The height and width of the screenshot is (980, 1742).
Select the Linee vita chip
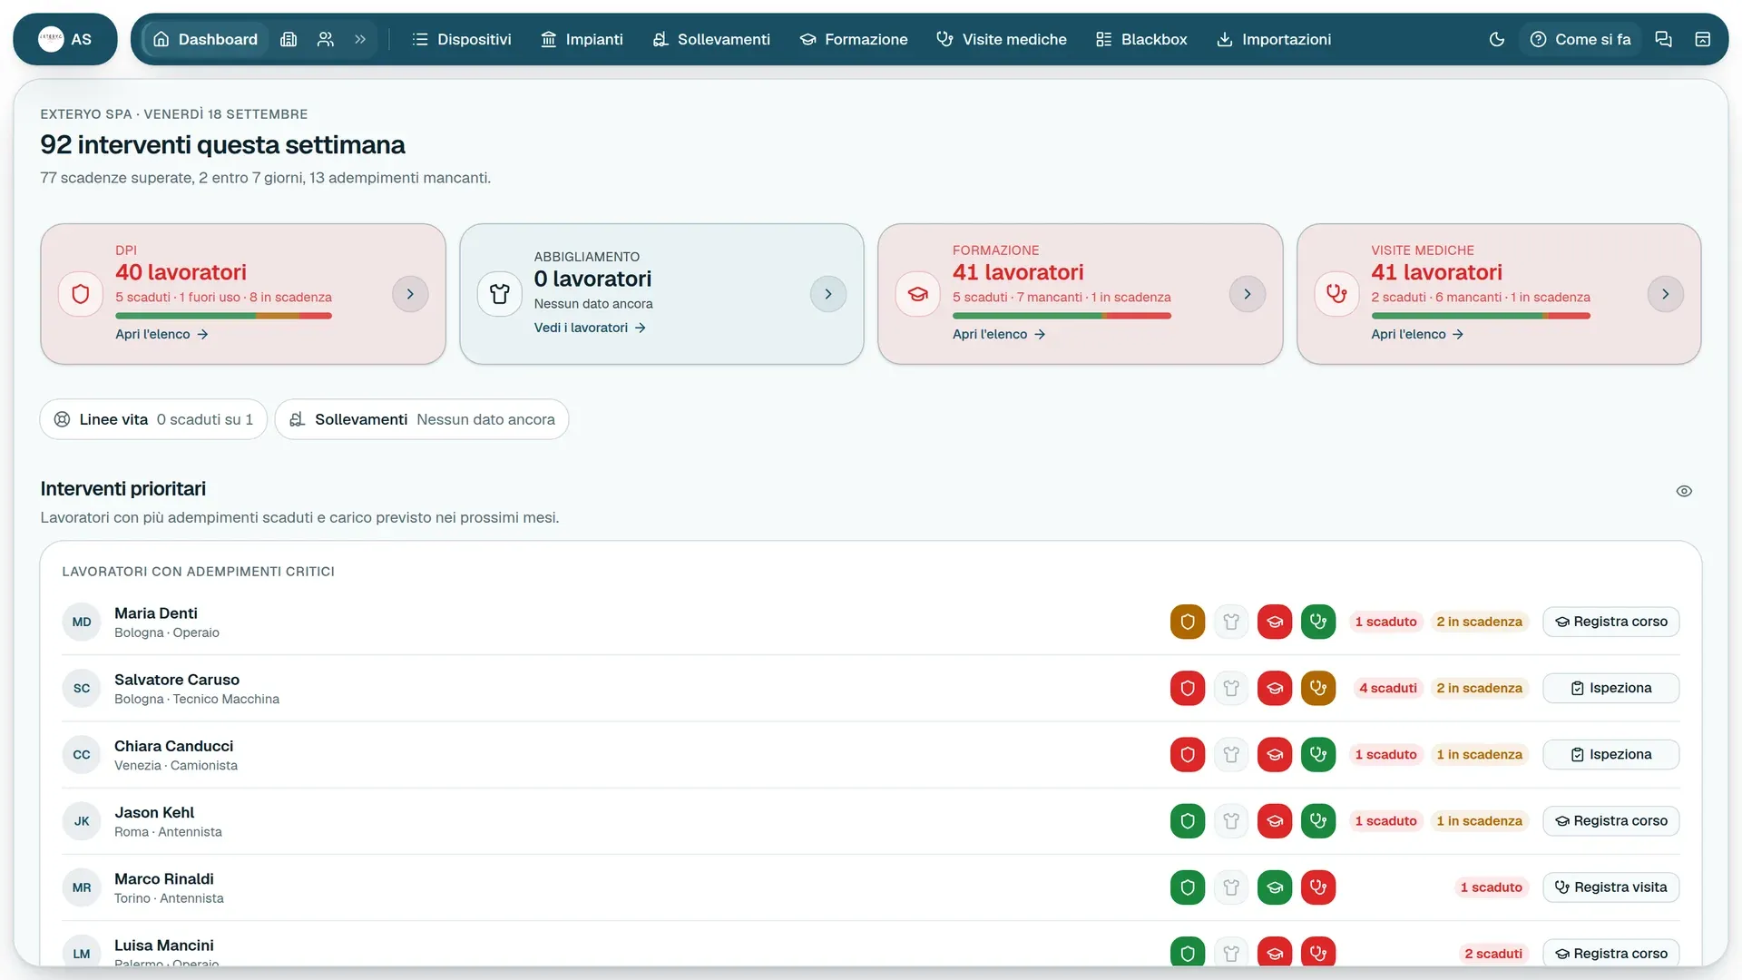[x=153, y=419]
